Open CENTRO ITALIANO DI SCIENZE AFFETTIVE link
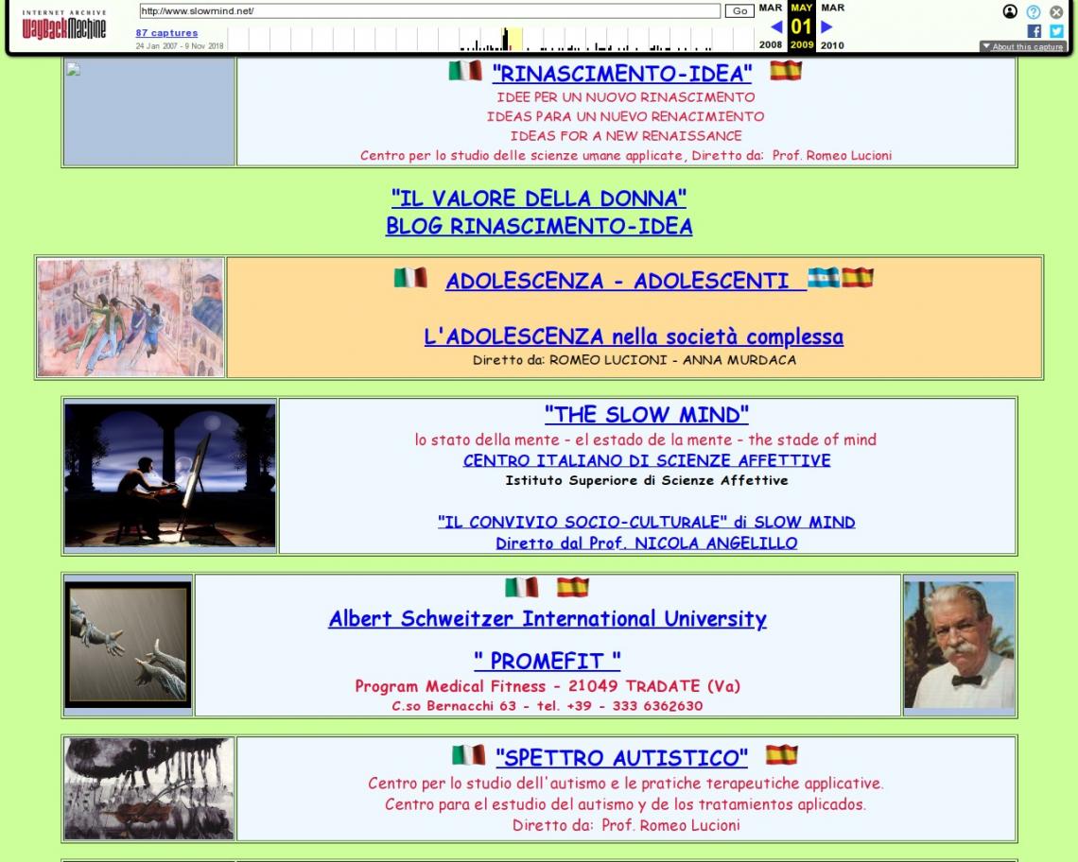This screenshot has width=1078, height=862. coord(647,460)
